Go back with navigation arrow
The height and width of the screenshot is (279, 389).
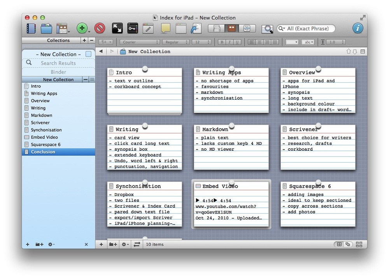101,51
